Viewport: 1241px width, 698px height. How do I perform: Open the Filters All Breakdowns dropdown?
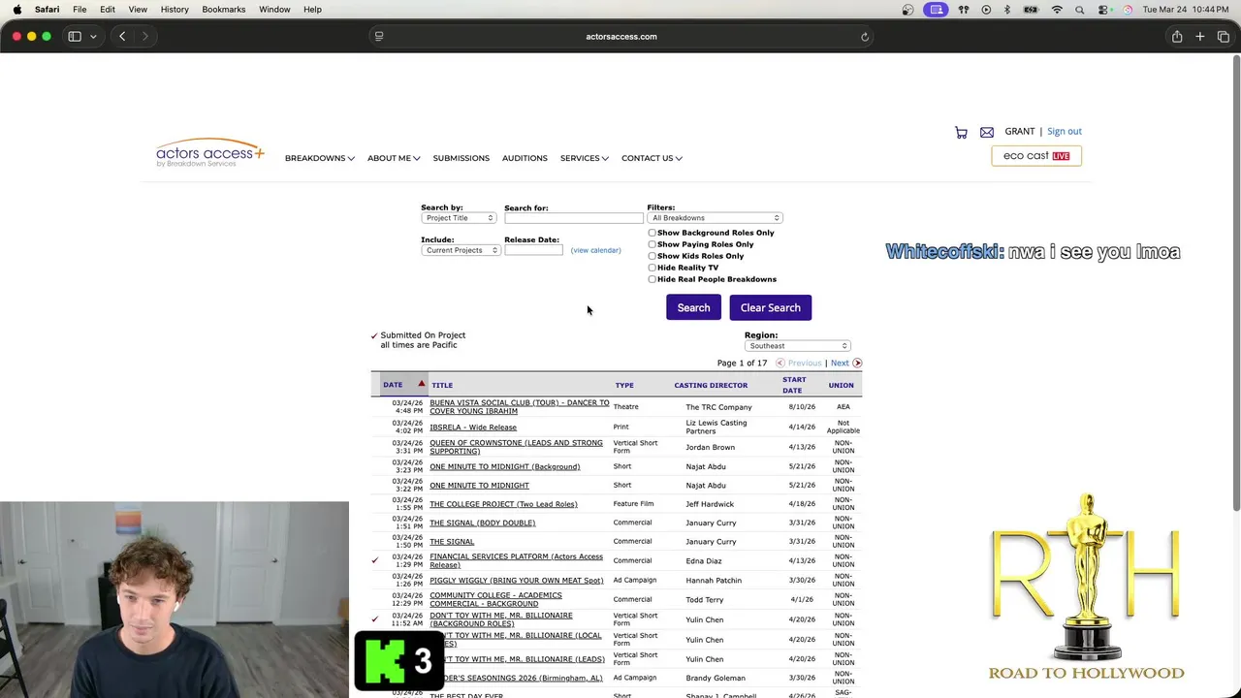(715, 218)
